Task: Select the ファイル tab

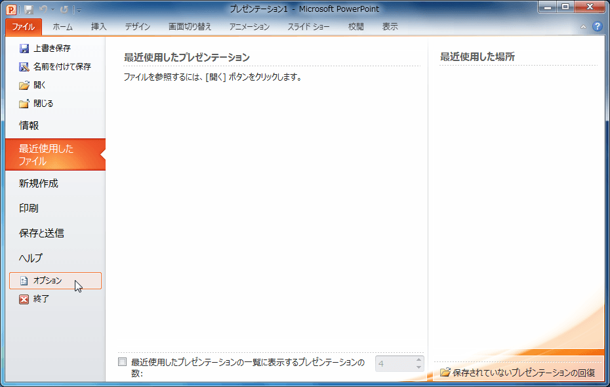Action: [24, 27]
